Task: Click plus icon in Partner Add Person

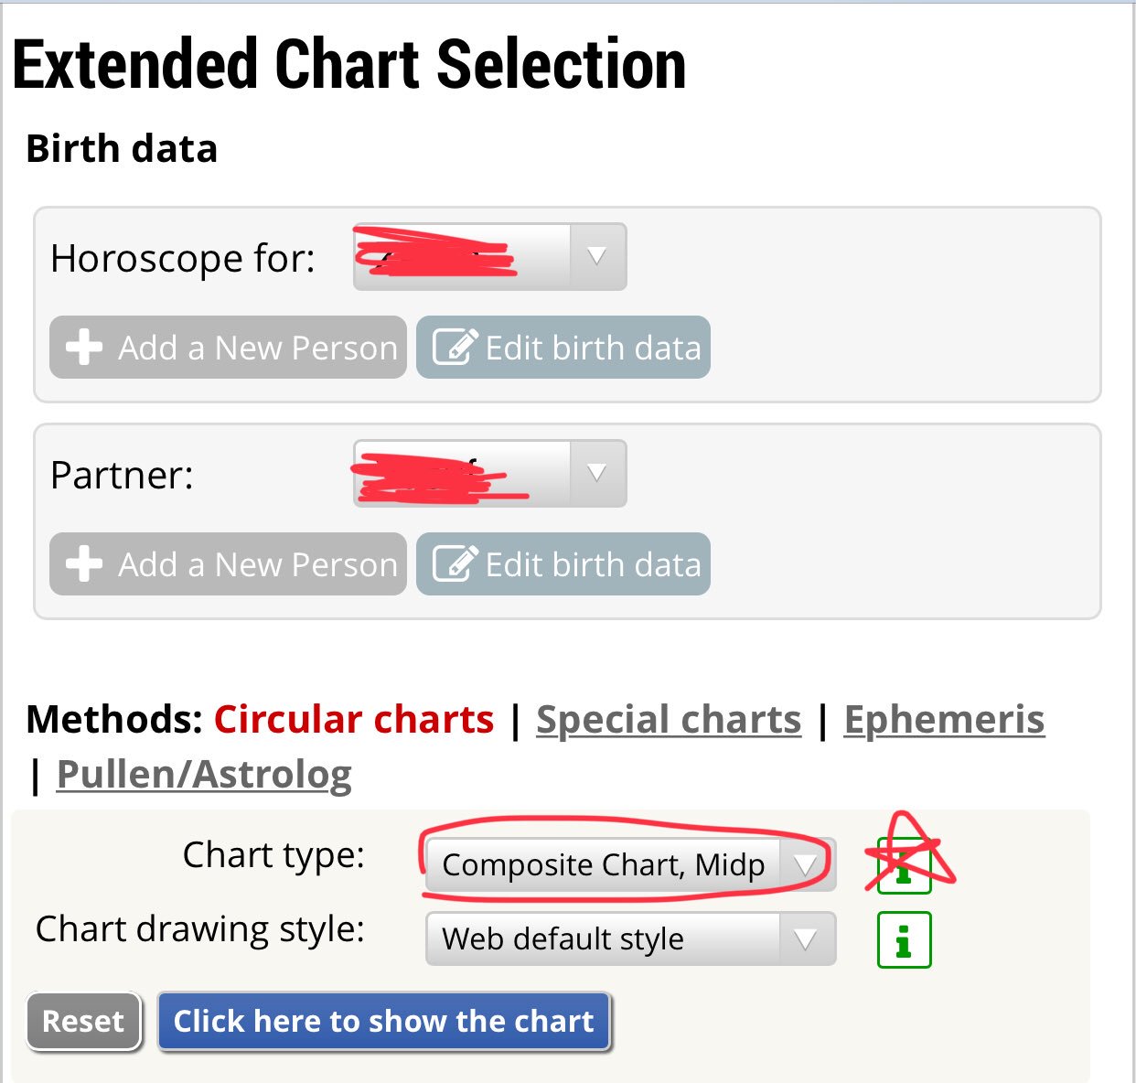Action: (84, 564)
